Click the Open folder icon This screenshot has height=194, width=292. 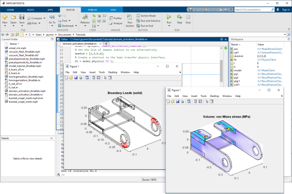[x=13, y=17]
